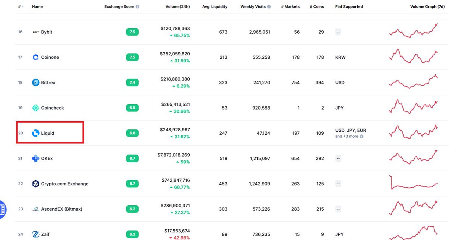Open the AscendEX exchange logo
Image resolution: width=458 pixels, height=240 pixels.
[35, 209]
